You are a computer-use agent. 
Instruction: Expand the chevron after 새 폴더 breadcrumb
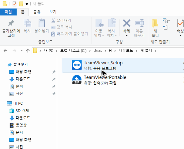156,51
